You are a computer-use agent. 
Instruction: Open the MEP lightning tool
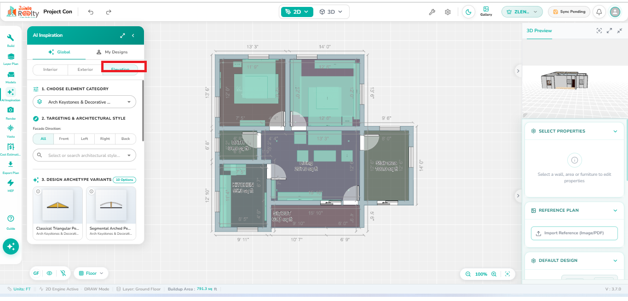pos(11,185)
